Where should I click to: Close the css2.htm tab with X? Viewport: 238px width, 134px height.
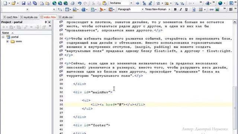point(4,17)
